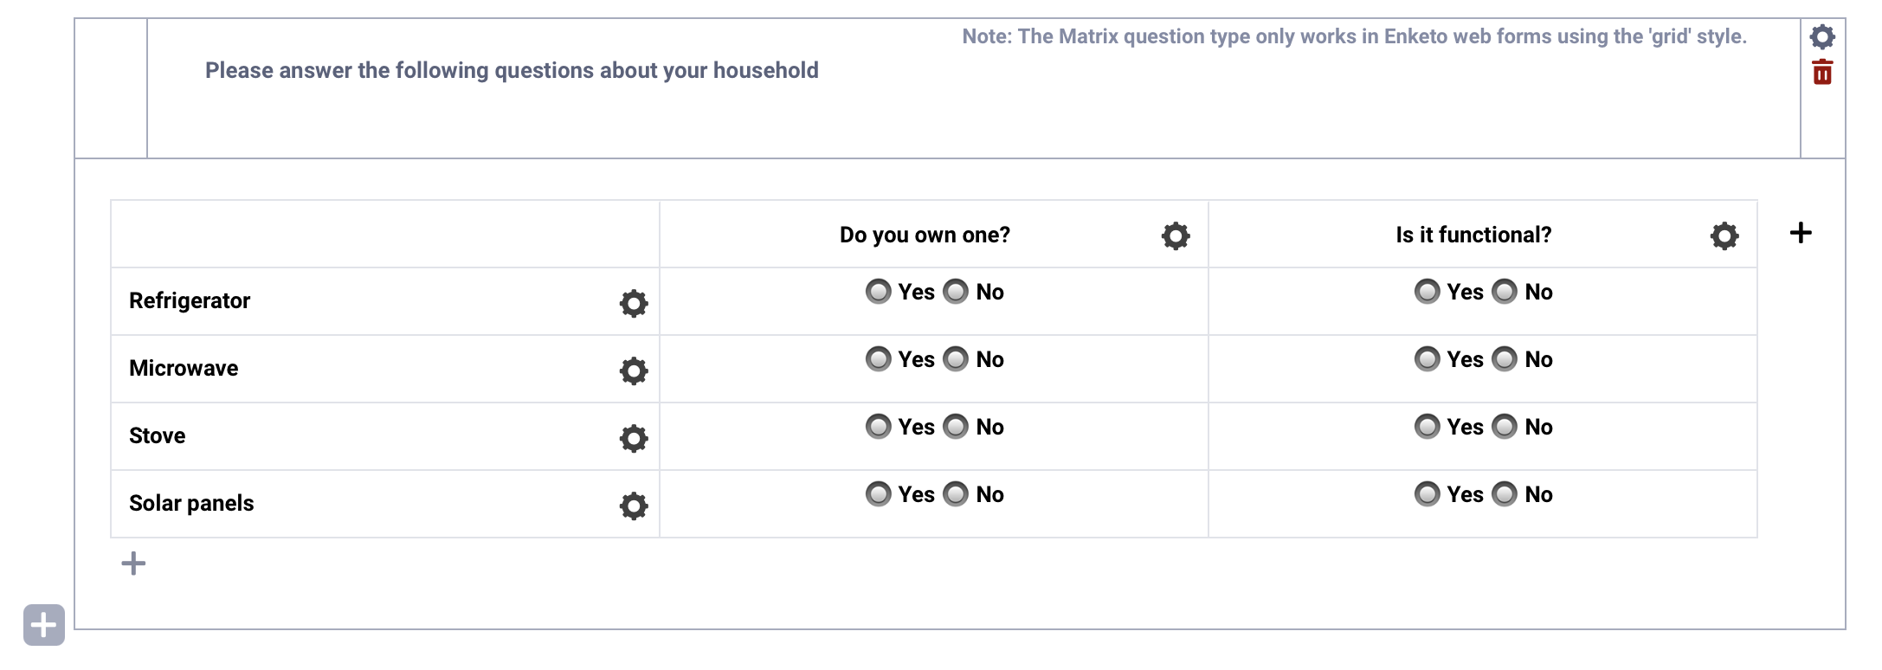The height and width of the screenshot is (670, 1882).
Task: Open settings for the Solar panels row
Action: 633,504
